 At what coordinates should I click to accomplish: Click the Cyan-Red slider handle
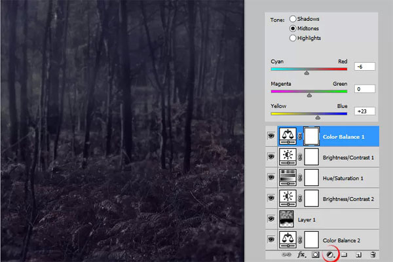[x=307, y=73]
